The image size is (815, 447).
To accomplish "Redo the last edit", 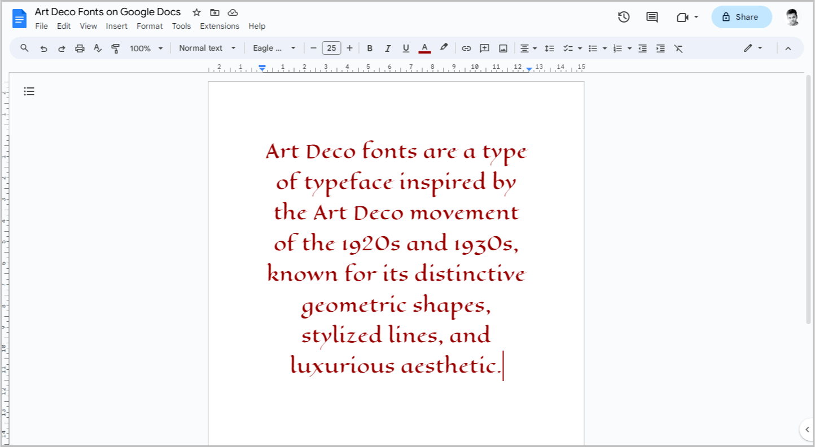I will [x=62, y=48].
